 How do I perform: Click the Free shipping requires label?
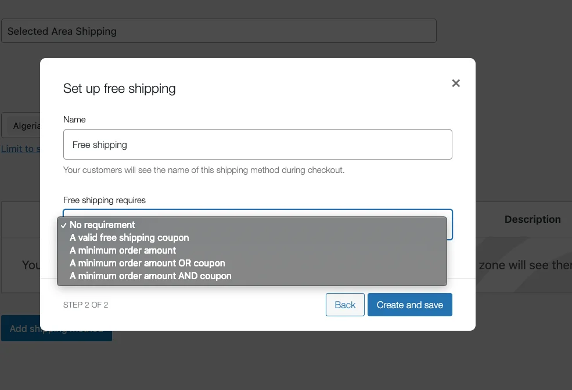(x=105, y=200)
